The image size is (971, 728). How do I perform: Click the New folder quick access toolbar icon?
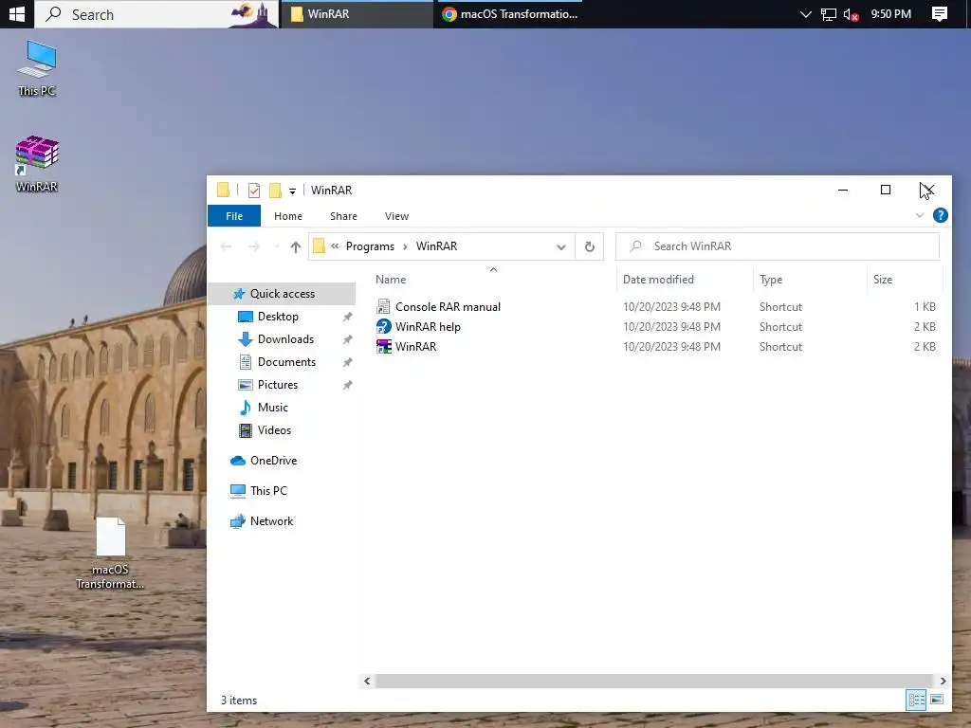[275, 190]
